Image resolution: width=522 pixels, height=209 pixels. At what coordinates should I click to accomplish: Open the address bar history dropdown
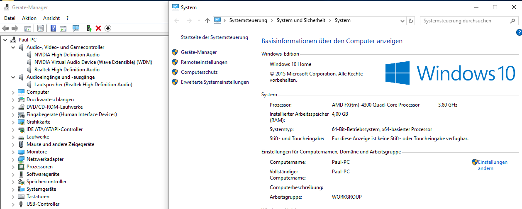click(x=402, y=20)
